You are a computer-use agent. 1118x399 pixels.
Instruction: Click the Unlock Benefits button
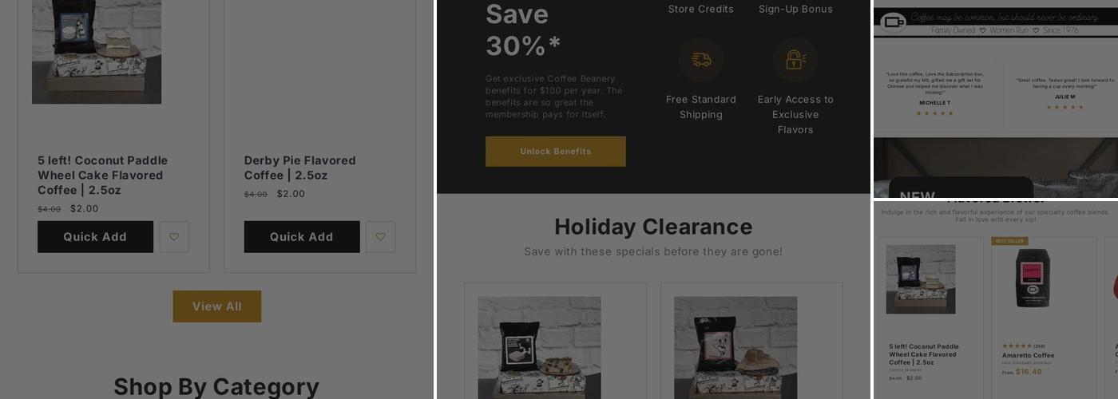[x=556, y=152]
